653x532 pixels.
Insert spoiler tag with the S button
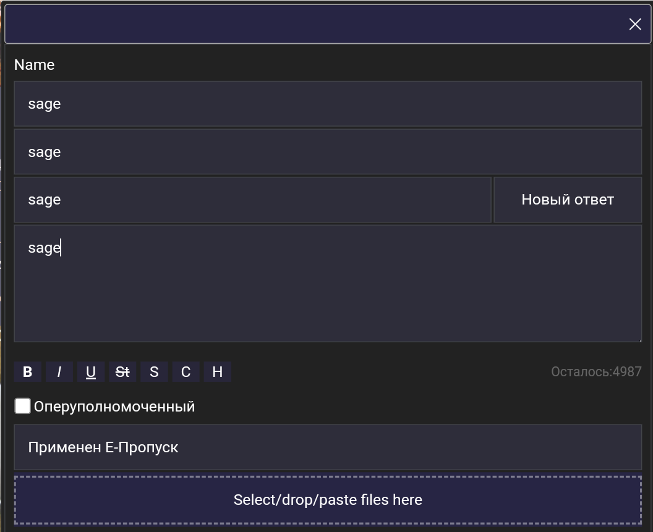(154, 372)
